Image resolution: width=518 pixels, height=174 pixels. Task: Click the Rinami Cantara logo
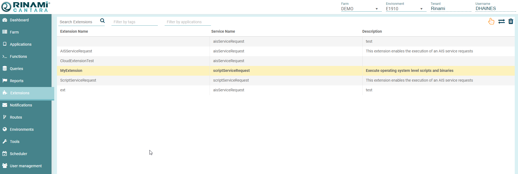(x=25, y=7)
